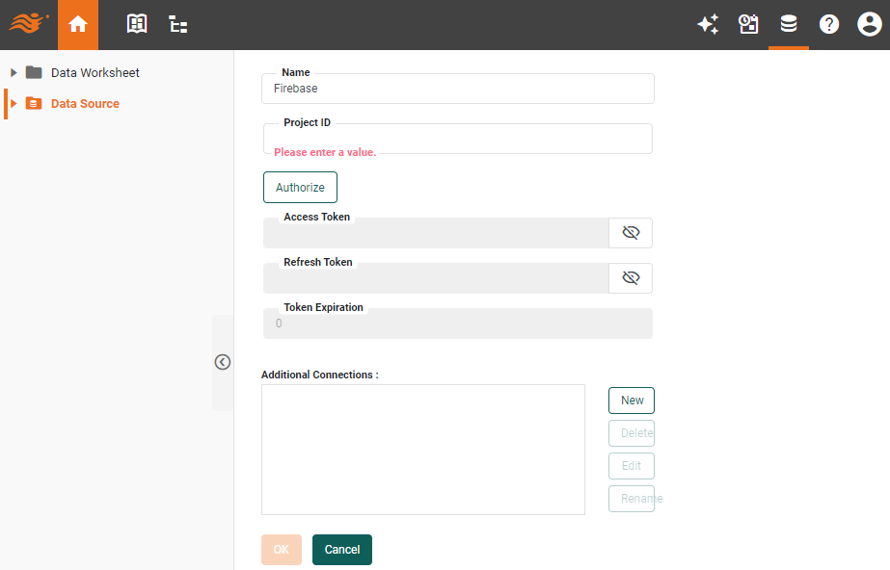This screenshot has height=570, width=890.
Task: Create a New additional connection
Action: click(x=631, y=400)
